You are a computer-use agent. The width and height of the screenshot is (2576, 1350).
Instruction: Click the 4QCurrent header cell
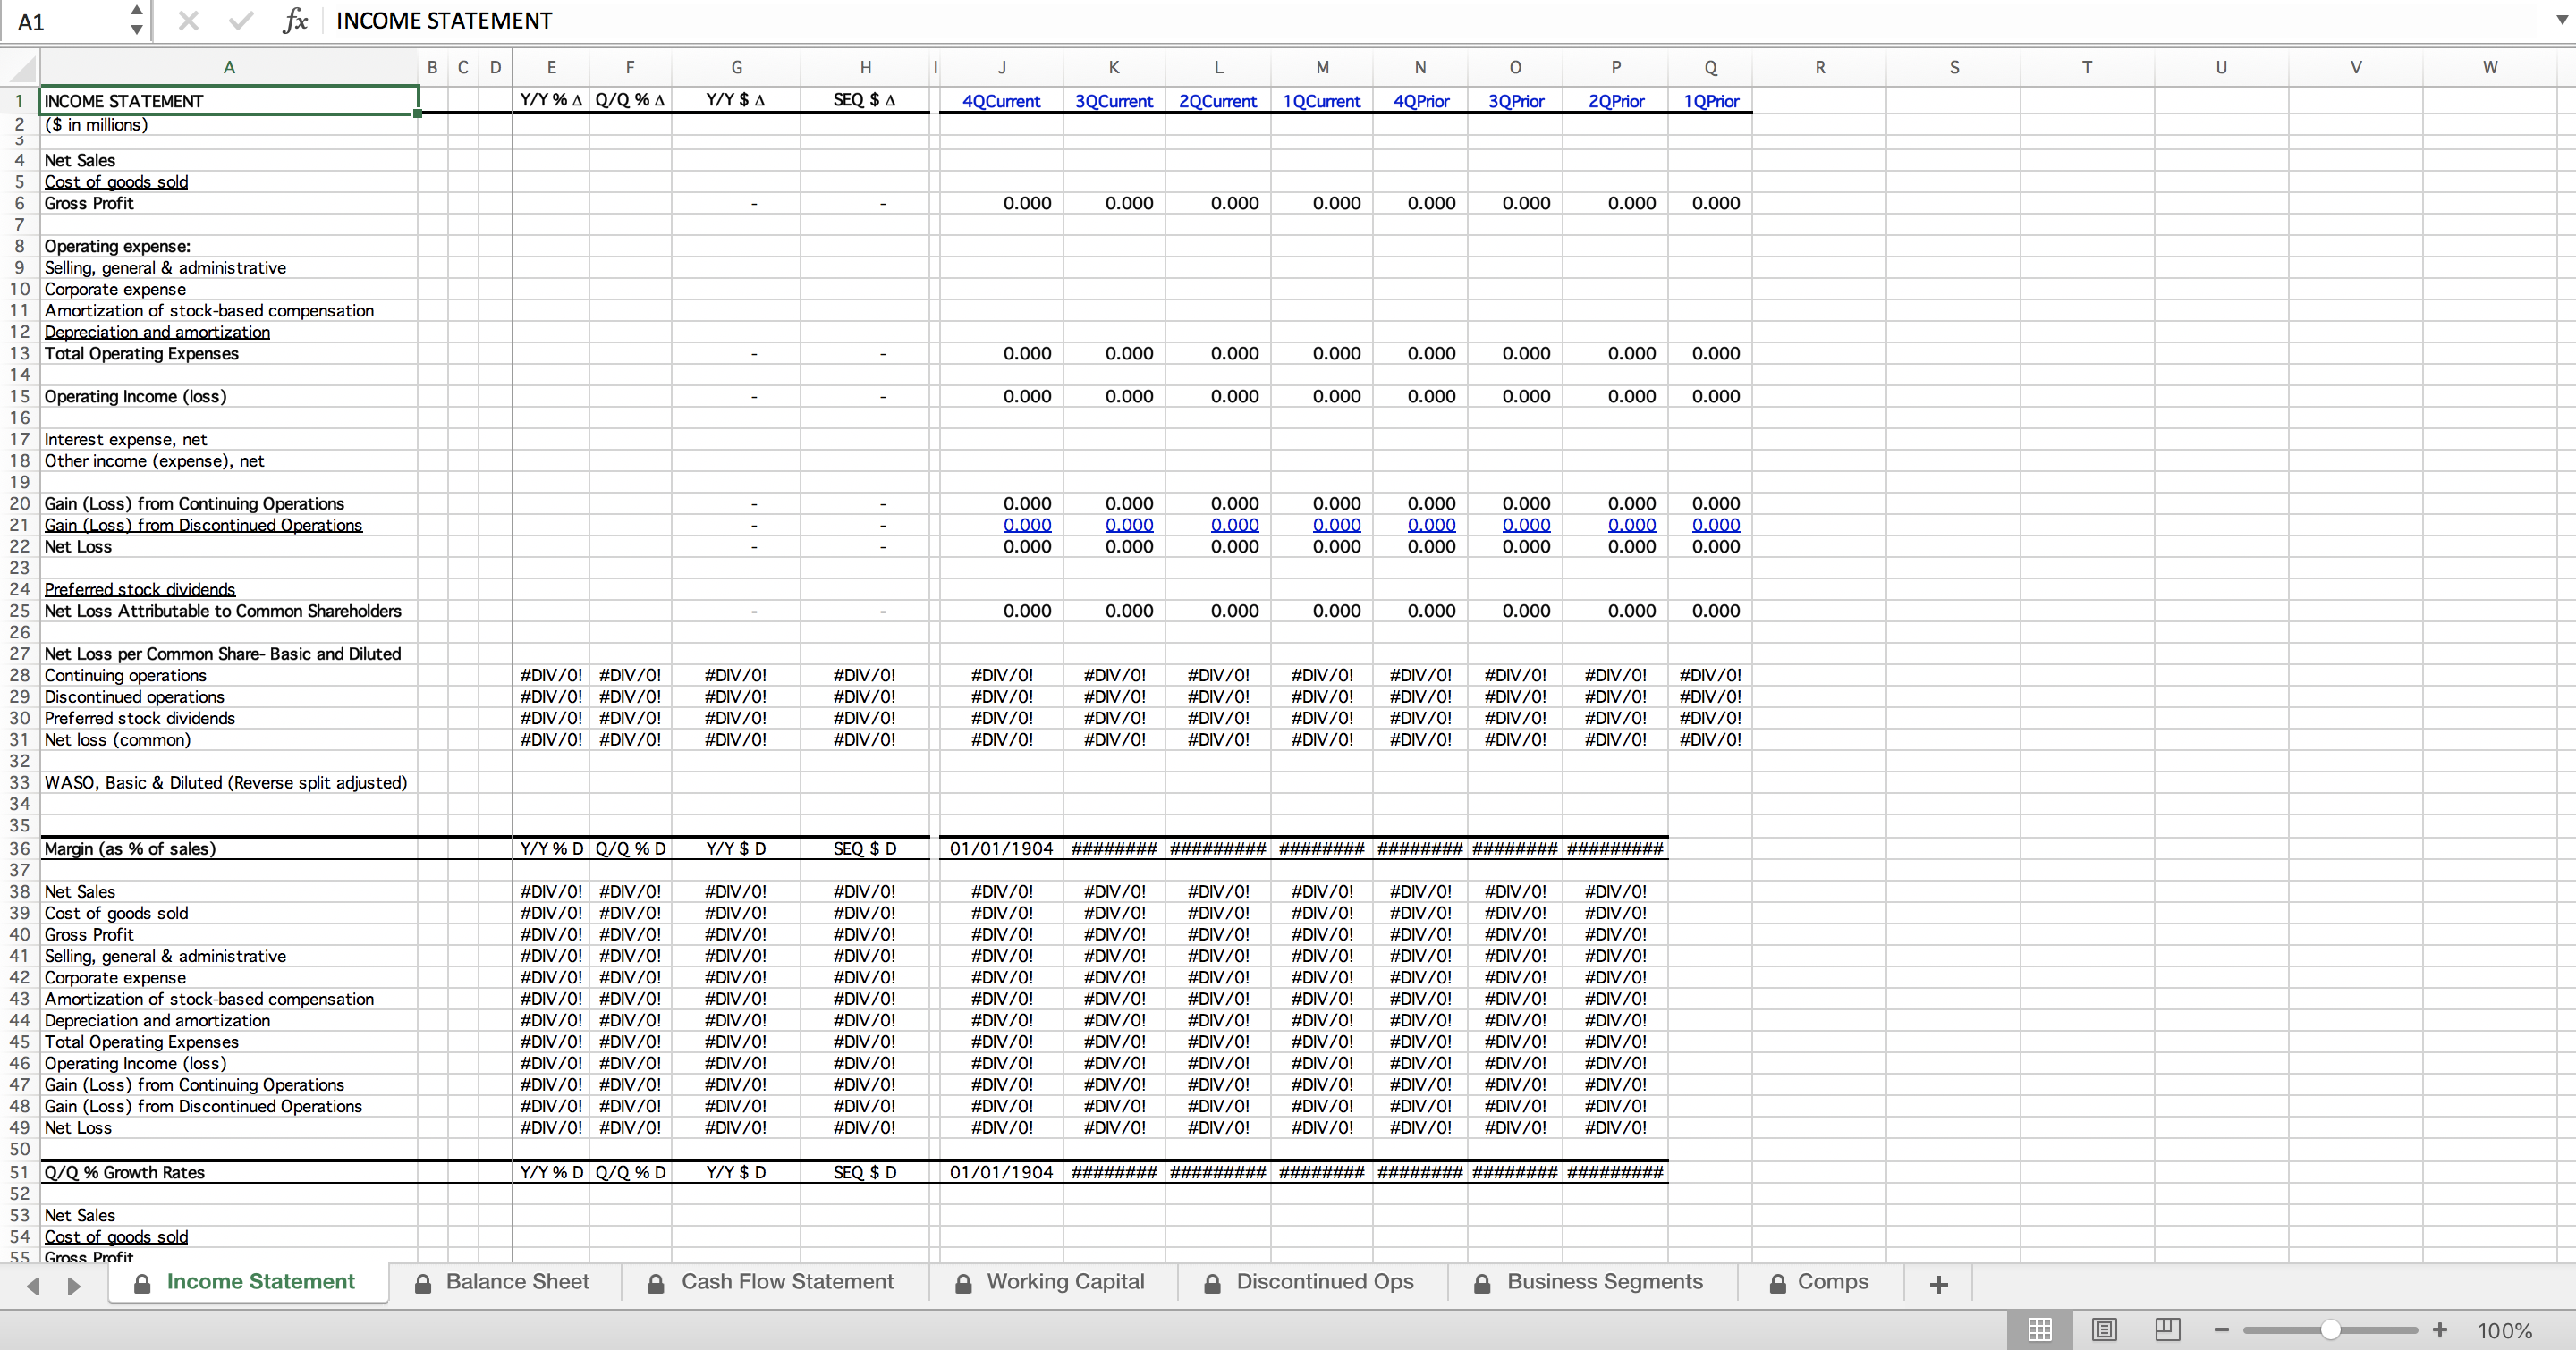tap(1001, 101)
